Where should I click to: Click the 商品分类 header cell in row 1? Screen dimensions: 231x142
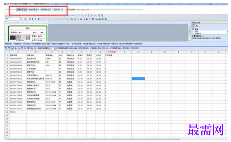click(72, 55)
